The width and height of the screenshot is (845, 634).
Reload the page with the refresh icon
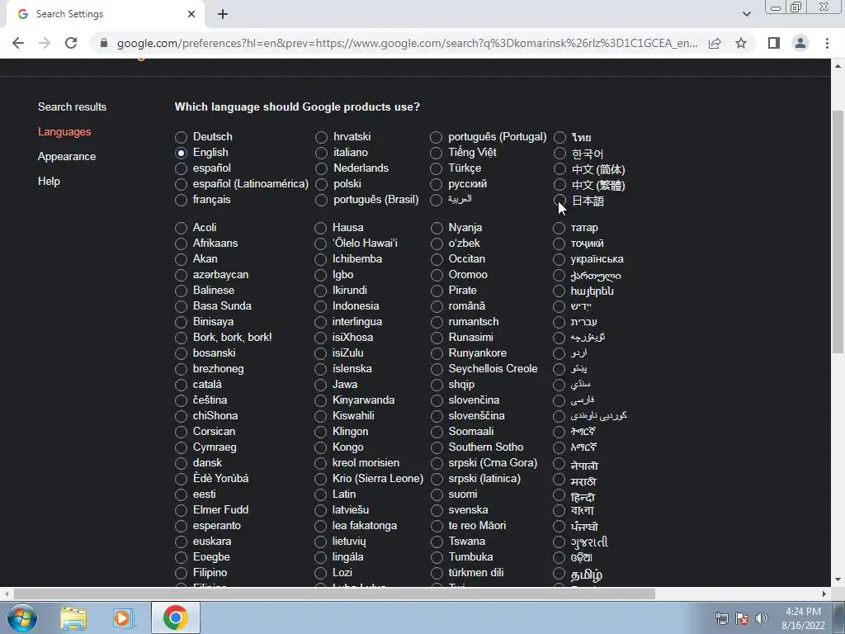coord(71,43)
